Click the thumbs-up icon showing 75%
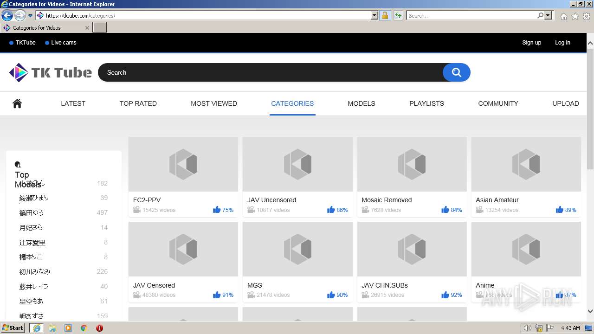 (217, 210)
